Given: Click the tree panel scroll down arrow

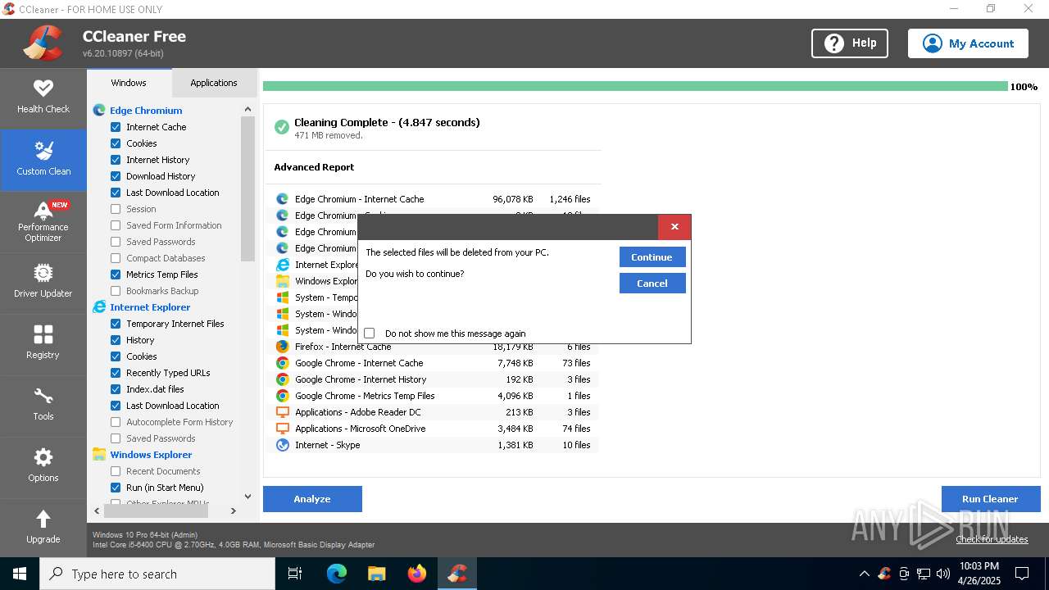Looking at the screenshot, I should [248, 497].
